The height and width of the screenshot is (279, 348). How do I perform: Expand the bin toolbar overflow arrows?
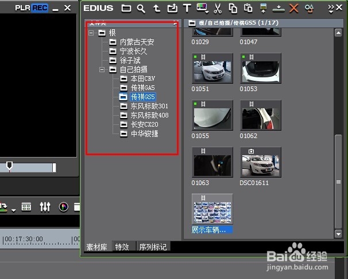pos(331,9)
